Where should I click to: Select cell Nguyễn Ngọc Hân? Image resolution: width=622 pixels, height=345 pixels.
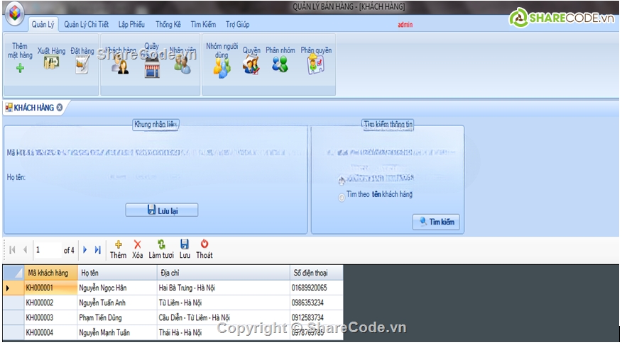117,288
